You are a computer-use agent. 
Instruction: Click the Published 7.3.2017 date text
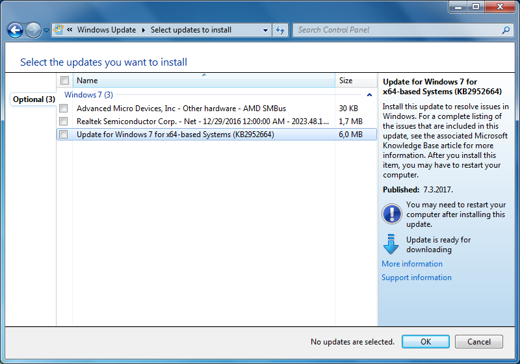[x=417, y=190]
